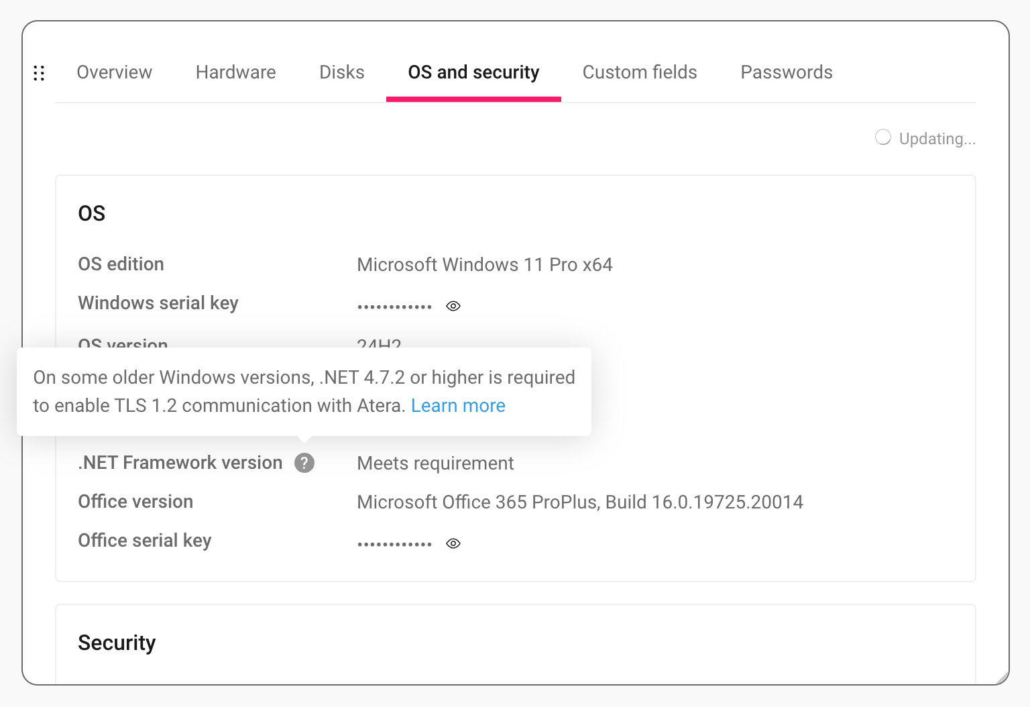Viewport: 1030px width, 707px height.
Task: Click the Updating spinner icon
Action: coord(883,138)
